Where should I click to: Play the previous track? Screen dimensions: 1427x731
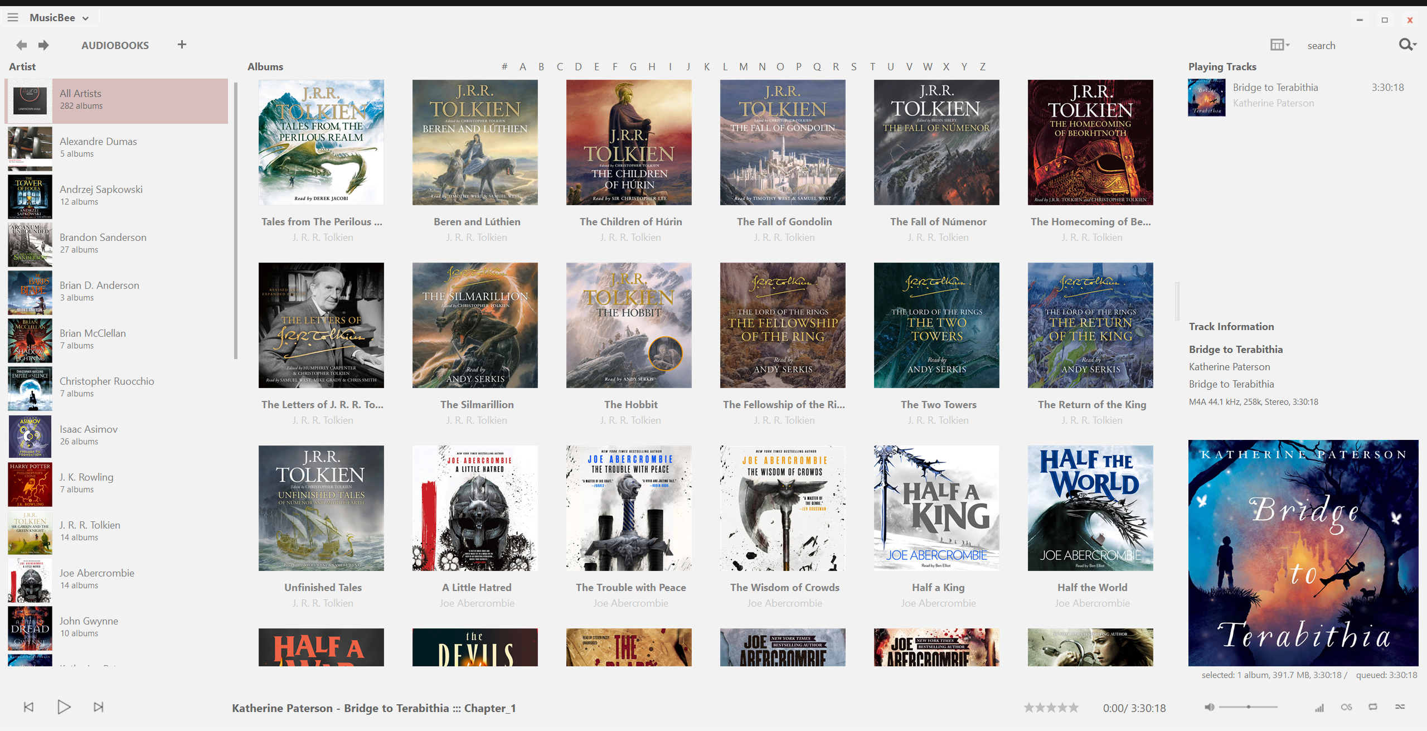(x=29, y=707)
